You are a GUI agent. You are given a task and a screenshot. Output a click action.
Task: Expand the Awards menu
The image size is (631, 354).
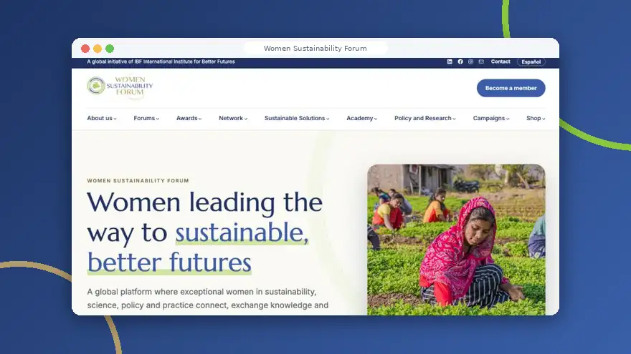(189, 118)
